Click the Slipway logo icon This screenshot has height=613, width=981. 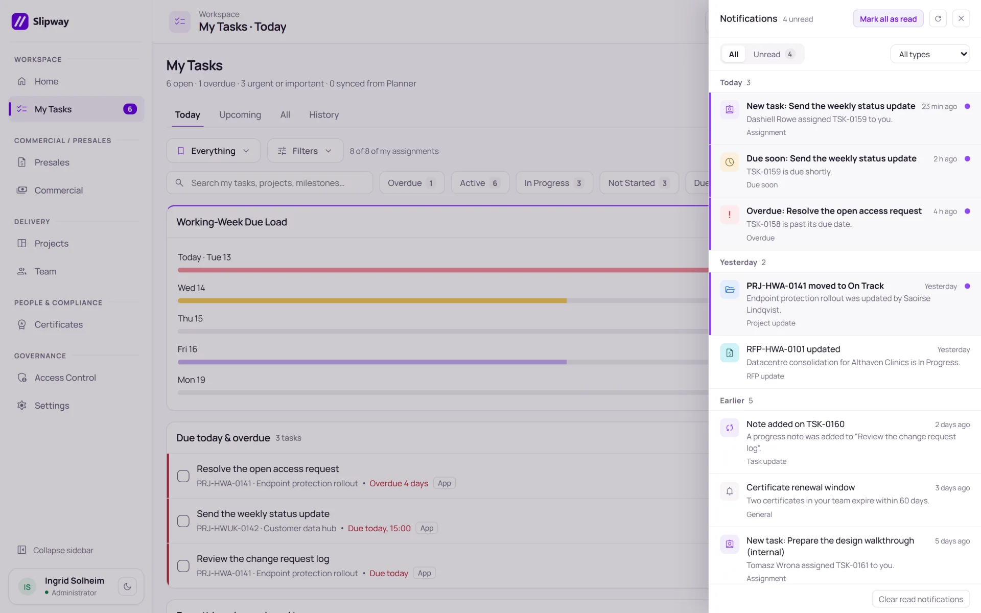(x=20, y=21)
